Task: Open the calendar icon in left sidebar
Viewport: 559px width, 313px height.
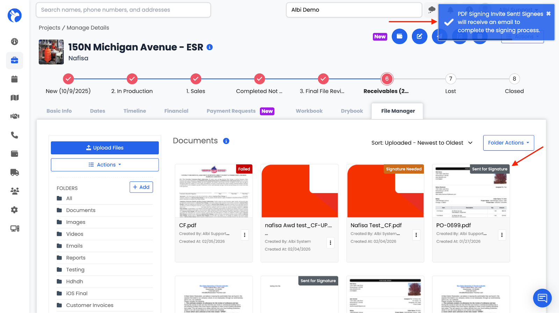Action: pos(14,79)
